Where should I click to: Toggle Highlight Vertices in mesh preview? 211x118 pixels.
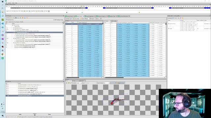click(120, 83)
